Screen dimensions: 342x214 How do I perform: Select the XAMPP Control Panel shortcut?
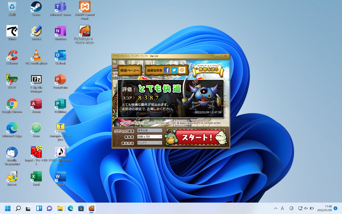[x=85, y=11]
